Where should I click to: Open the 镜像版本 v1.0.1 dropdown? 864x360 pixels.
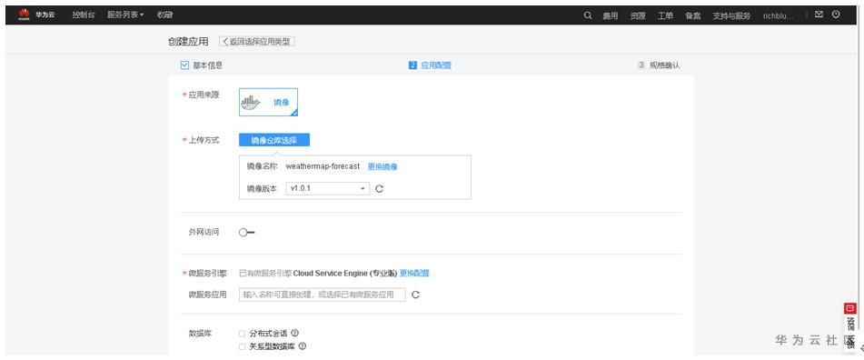327,188
